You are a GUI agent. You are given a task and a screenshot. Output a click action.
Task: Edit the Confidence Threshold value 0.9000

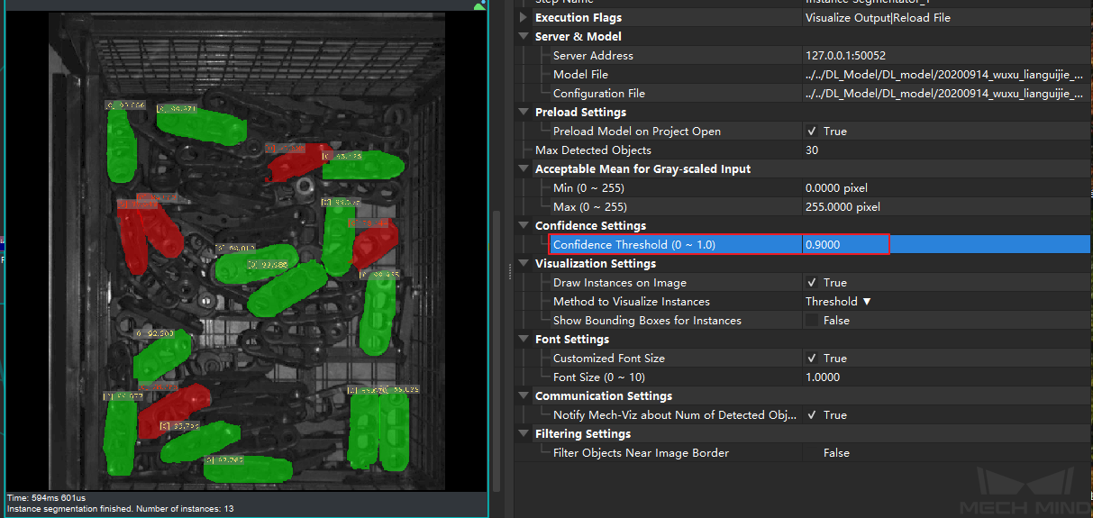coord(844,245)
